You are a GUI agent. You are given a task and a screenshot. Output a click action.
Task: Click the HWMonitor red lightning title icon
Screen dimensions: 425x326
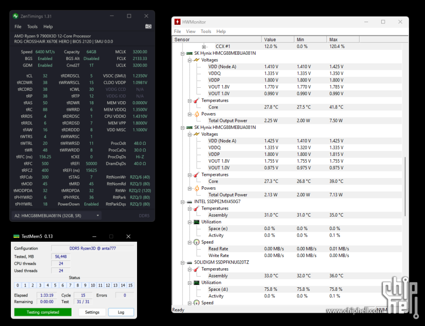click(177, 22)
